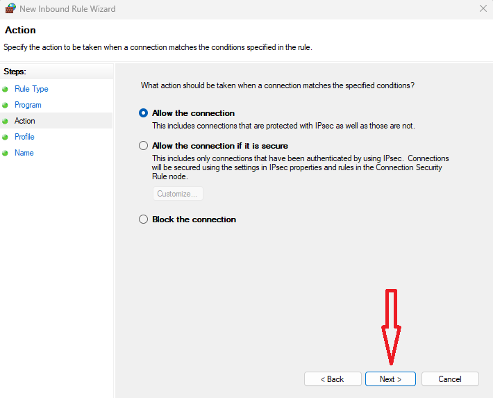Select the Action step in the sidebar
Viewport: 493px width, 398px height.
25,121
